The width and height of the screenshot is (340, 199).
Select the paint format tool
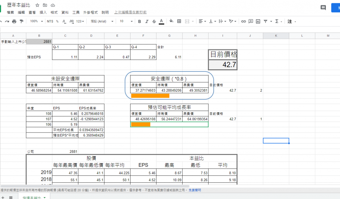click(x=22, y=21)
